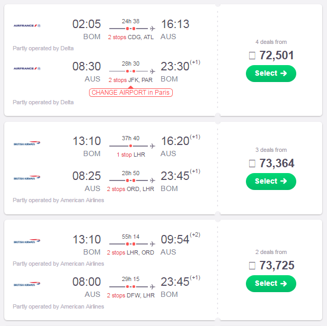
Task: Click the CHANGE AIRPORT in Paris warning
Action: click(131, 93)
